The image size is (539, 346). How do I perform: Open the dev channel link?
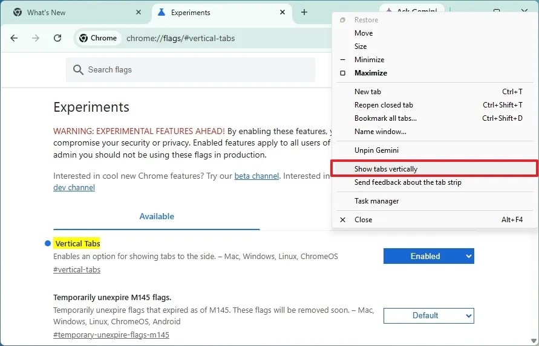(x=74, y=187)
